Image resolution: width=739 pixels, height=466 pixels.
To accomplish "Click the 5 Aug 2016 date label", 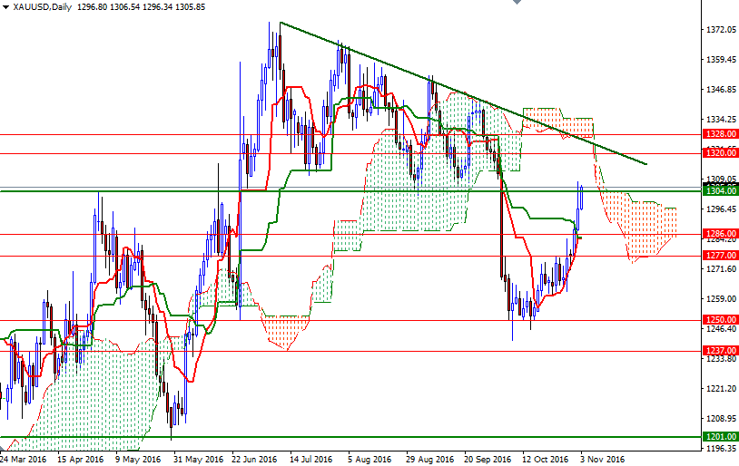I will (x=370, y=459).
